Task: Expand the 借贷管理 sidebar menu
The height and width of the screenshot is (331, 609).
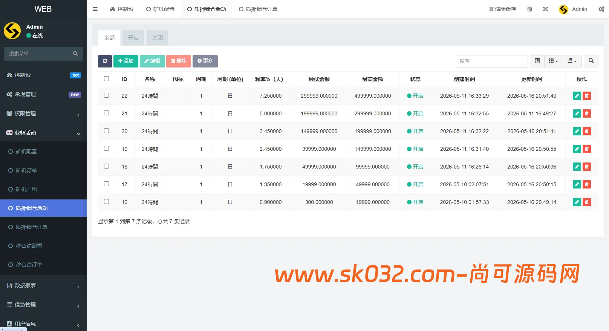Action: point(43,305)
